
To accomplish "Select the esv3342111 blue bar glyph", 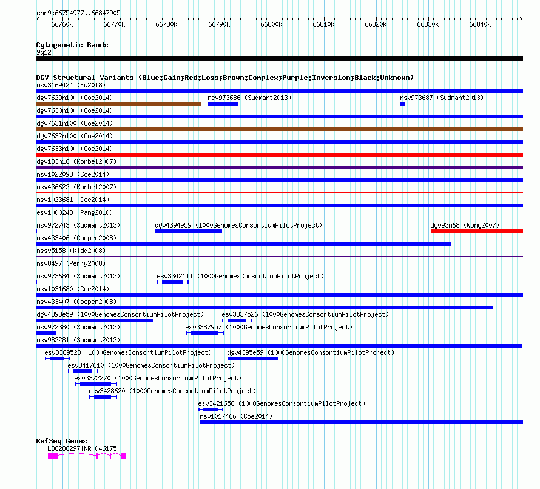I will [173, 282].
